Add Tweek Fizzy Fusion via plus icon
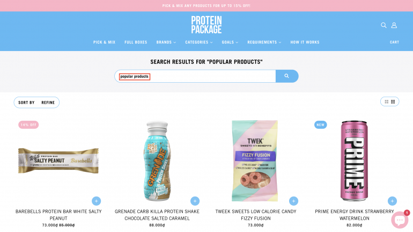This screenshot has width=413, height=232. [x=294, y=201]
